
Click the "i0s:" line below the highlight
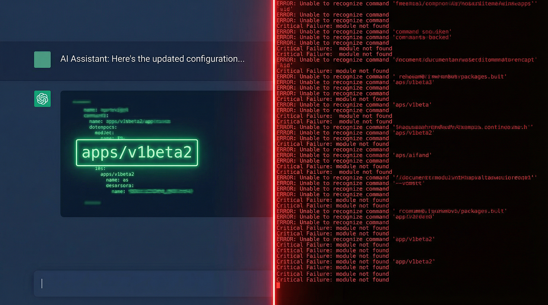(x=100, y=169)
